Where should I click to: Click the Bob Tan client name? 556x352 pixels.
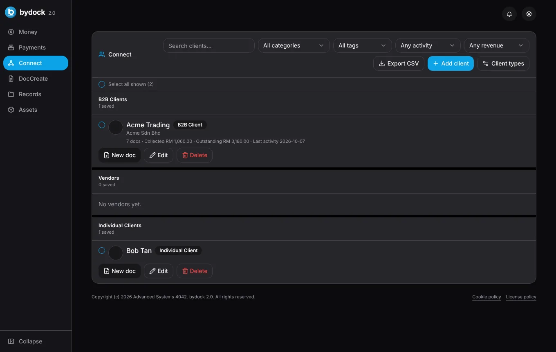(x=139, y=250)
